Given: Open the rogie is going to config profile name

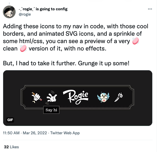Looking at the screenshot, I should click(x=43, y=9).
